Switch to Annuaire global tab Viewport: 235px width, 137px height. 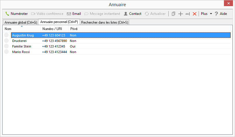click(21, 22)
